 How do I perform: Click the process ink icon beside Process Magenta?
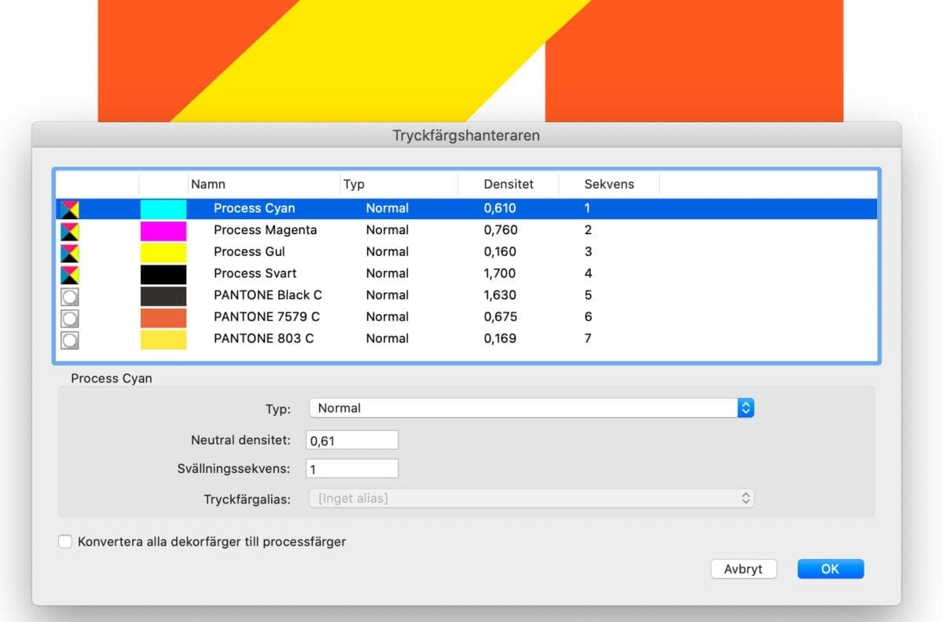coord(70,231)
